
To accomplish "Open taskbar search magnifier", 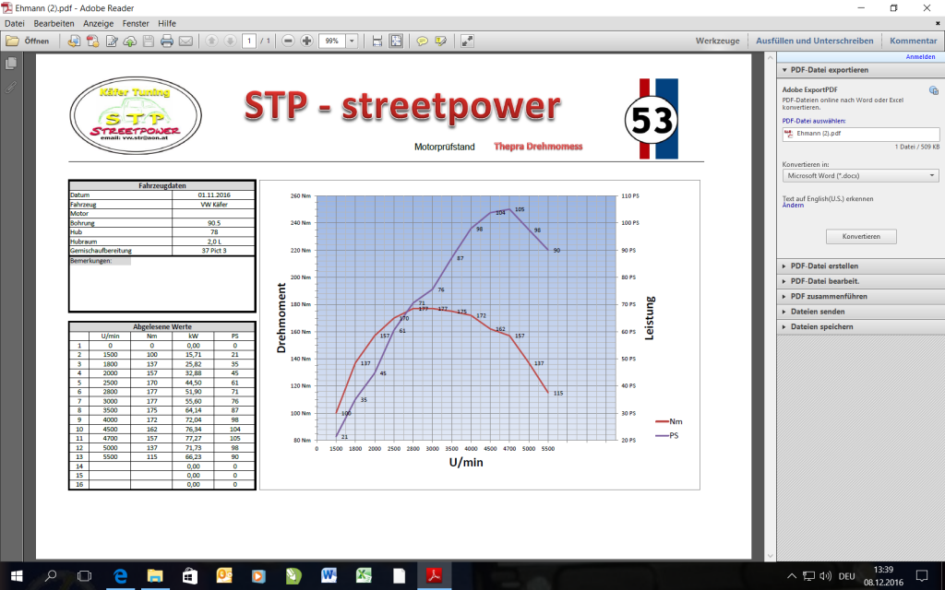I will pos(52,576).
